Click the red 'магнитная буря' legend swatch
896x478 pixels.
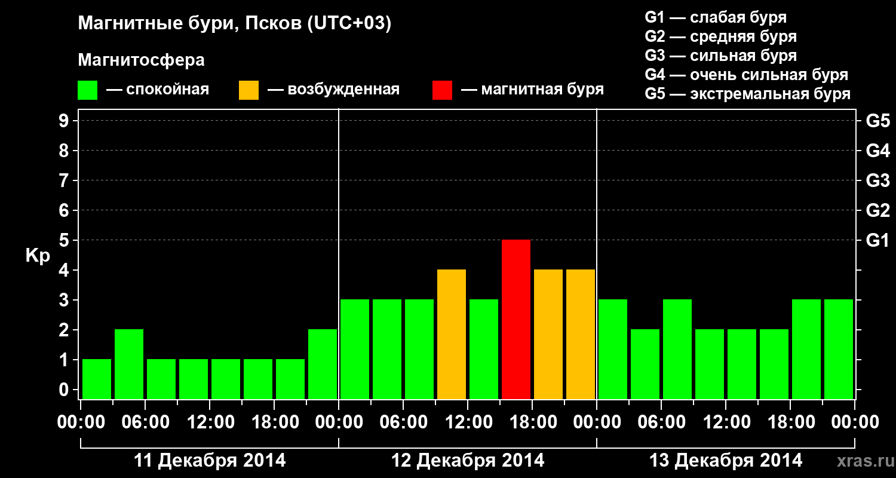pyautogui.click(x=442, y=90)
